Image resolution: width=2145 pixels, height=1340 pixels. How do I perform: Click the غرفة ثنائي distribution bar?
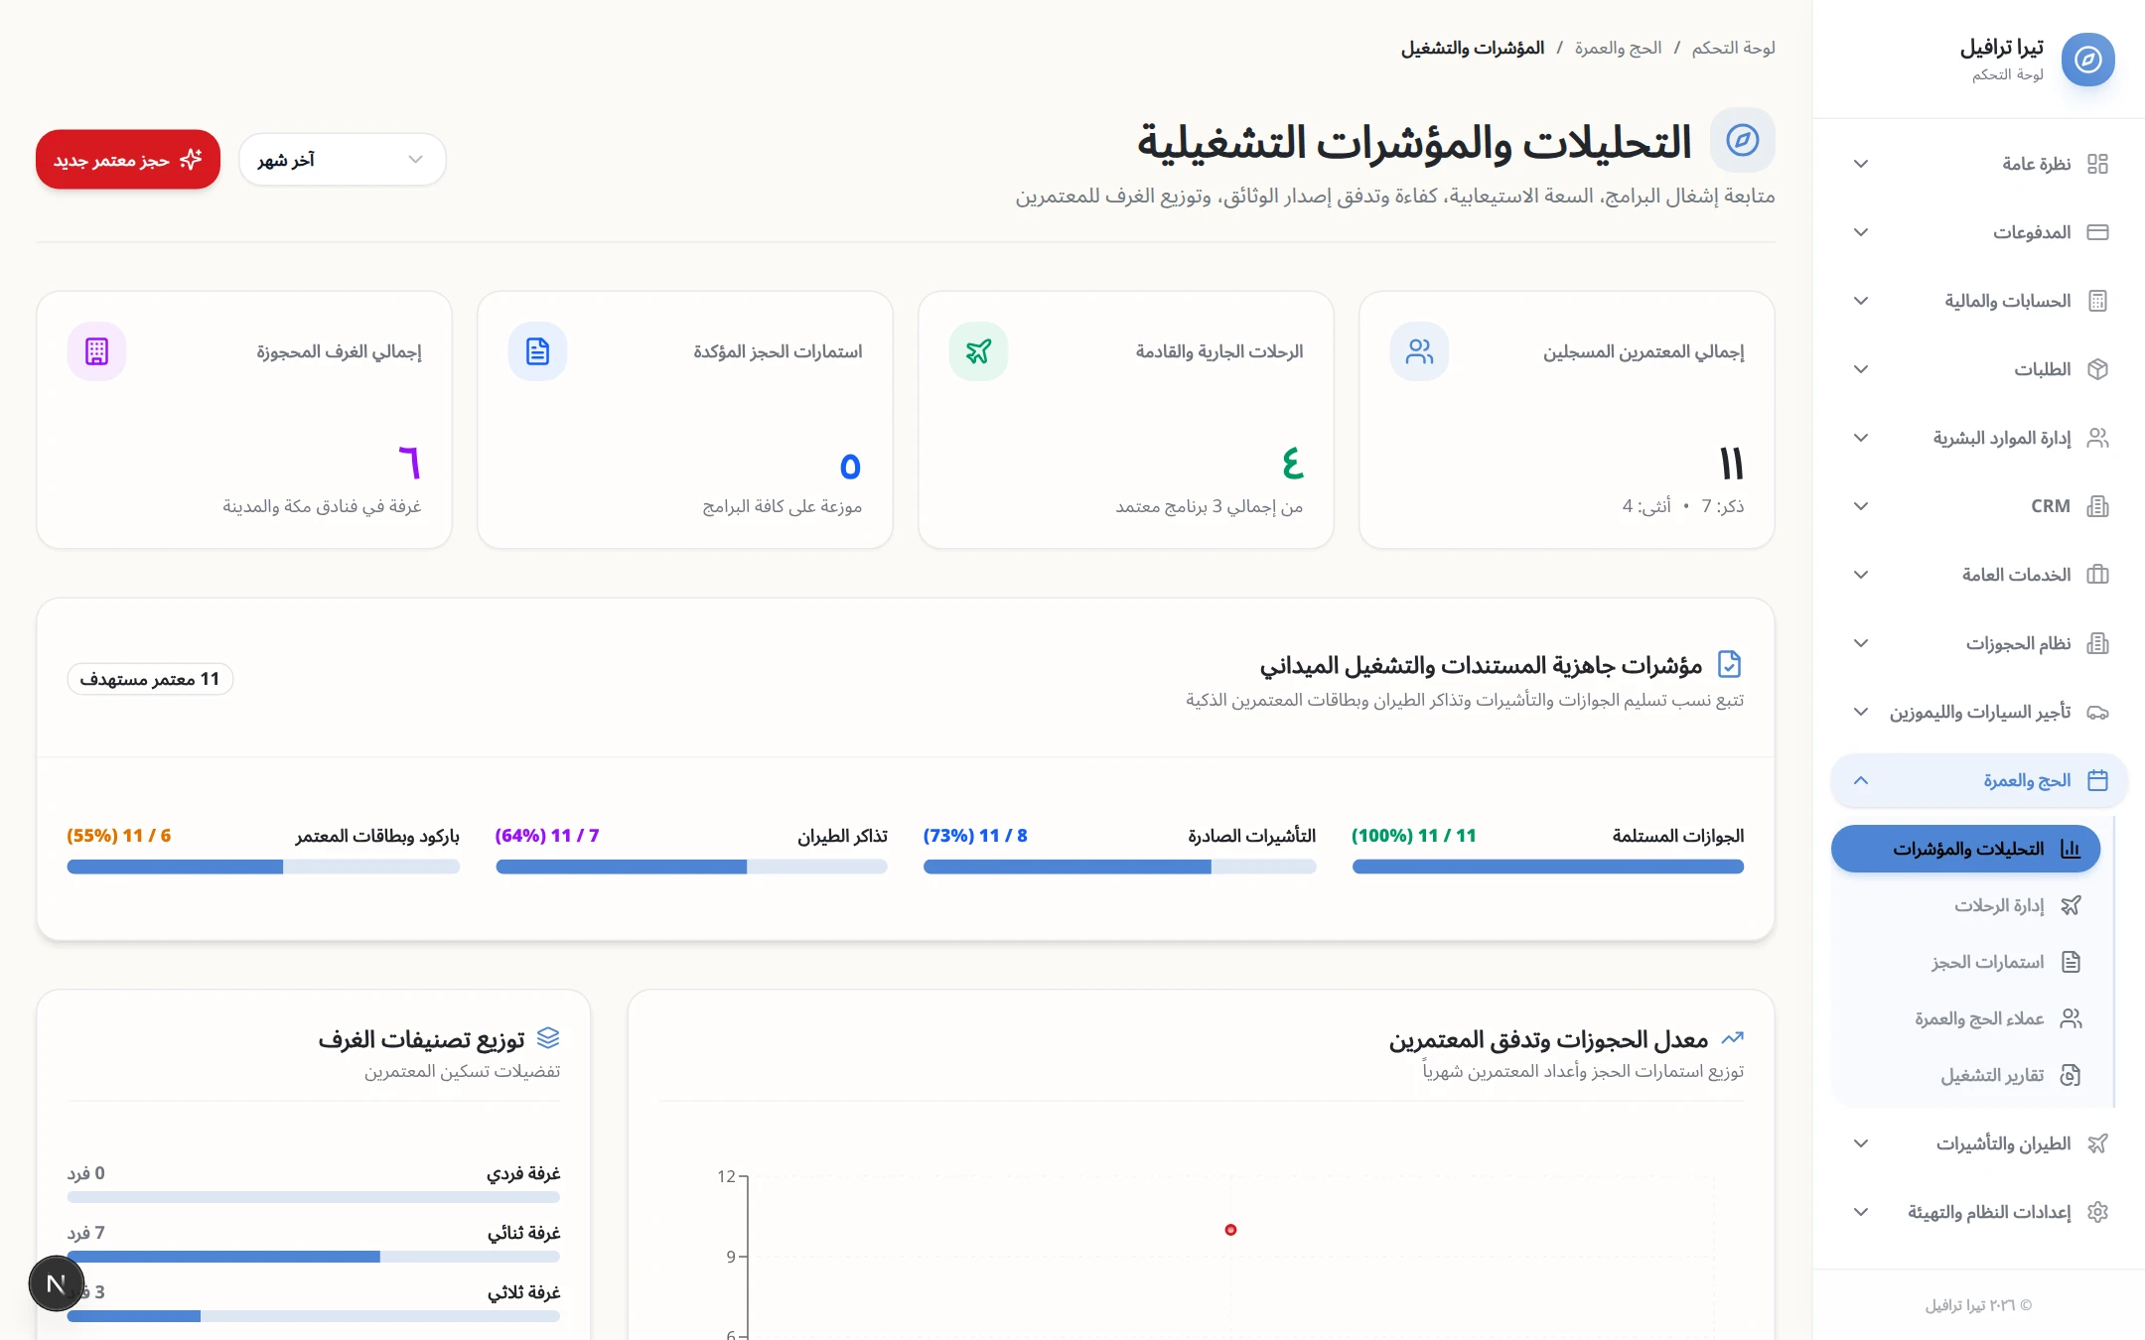[x=314, y=1257]
